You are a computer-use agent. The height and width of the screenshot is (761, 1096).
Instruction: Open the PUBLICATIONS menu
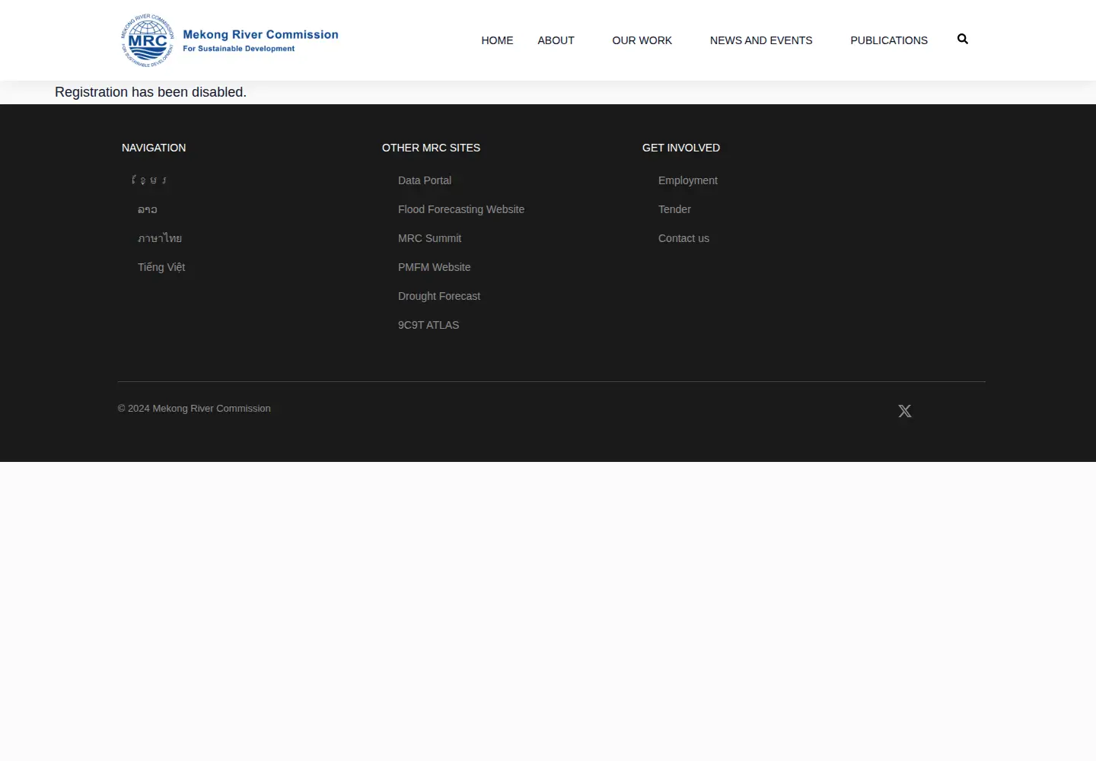pyautogui.click(x=889, y=40)
